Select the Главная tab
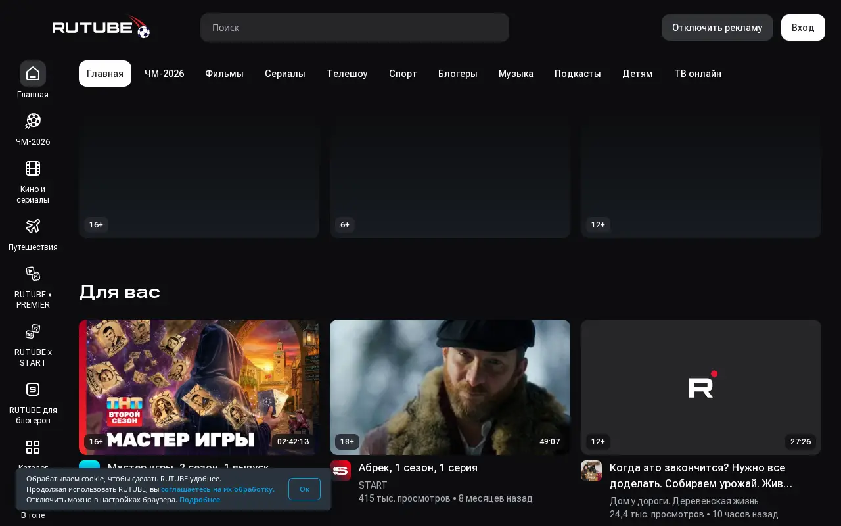Image resolution: width=841 pixels, height=526 pixels. (105, 74)
